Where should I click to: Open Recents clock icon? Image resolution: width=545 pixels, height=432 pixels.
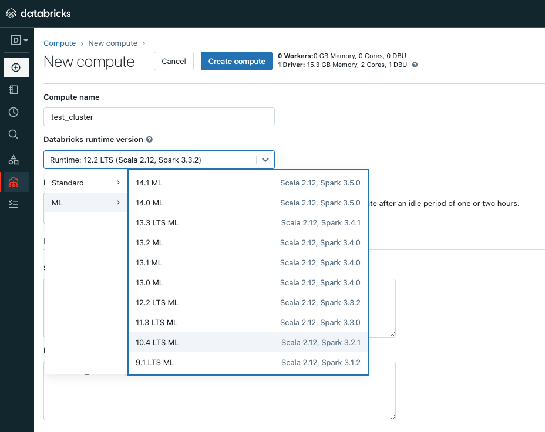pyautogui.click(x=14, y=112)
